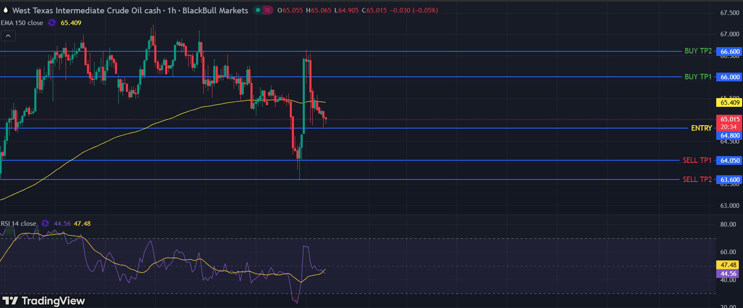Click the green market open status dot
Screen dimensions: 743x308
tap(258, 10)
